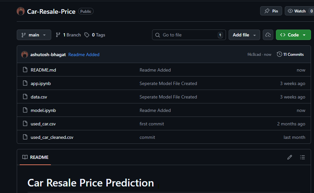
Task: Click the repository owner avatar at top
Action: [21, 11]
